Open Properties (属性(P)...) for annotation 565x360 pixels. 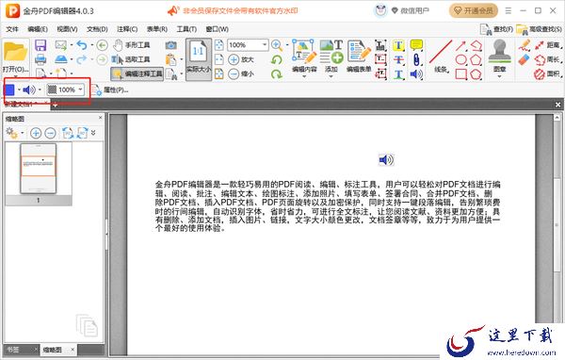(109, 90)
